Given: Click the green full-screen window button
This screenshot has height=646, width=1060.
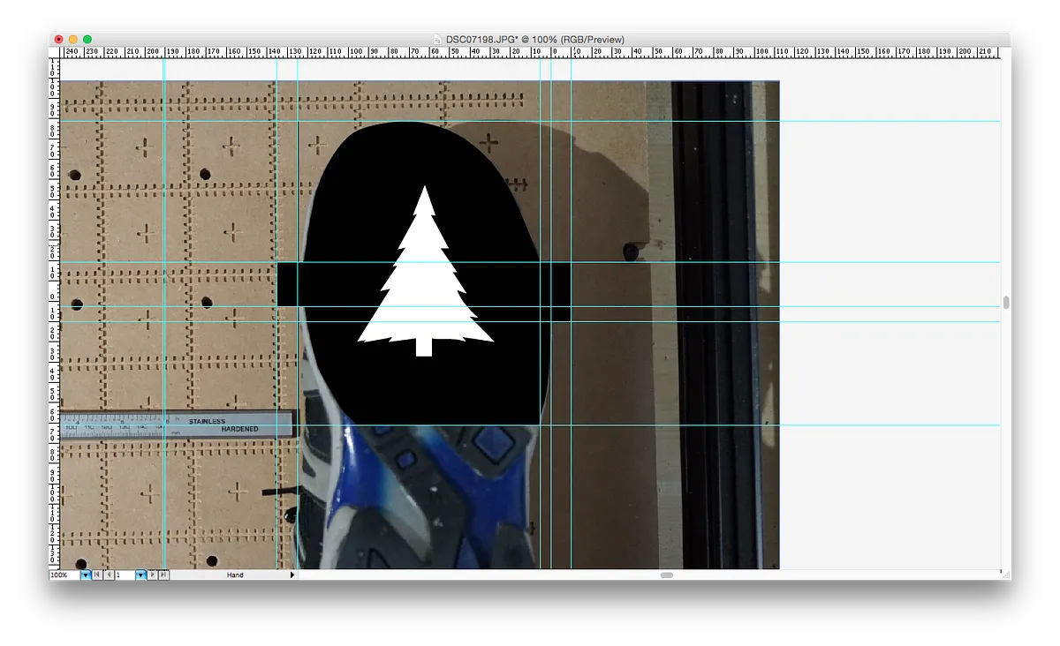Looking at the screenshot, I should coord(87,40).
